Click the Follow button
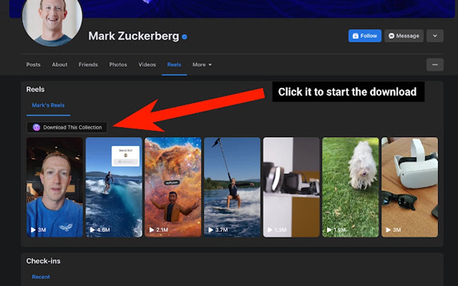Screen dimensions: 458x286 click(x=365, y=36)
